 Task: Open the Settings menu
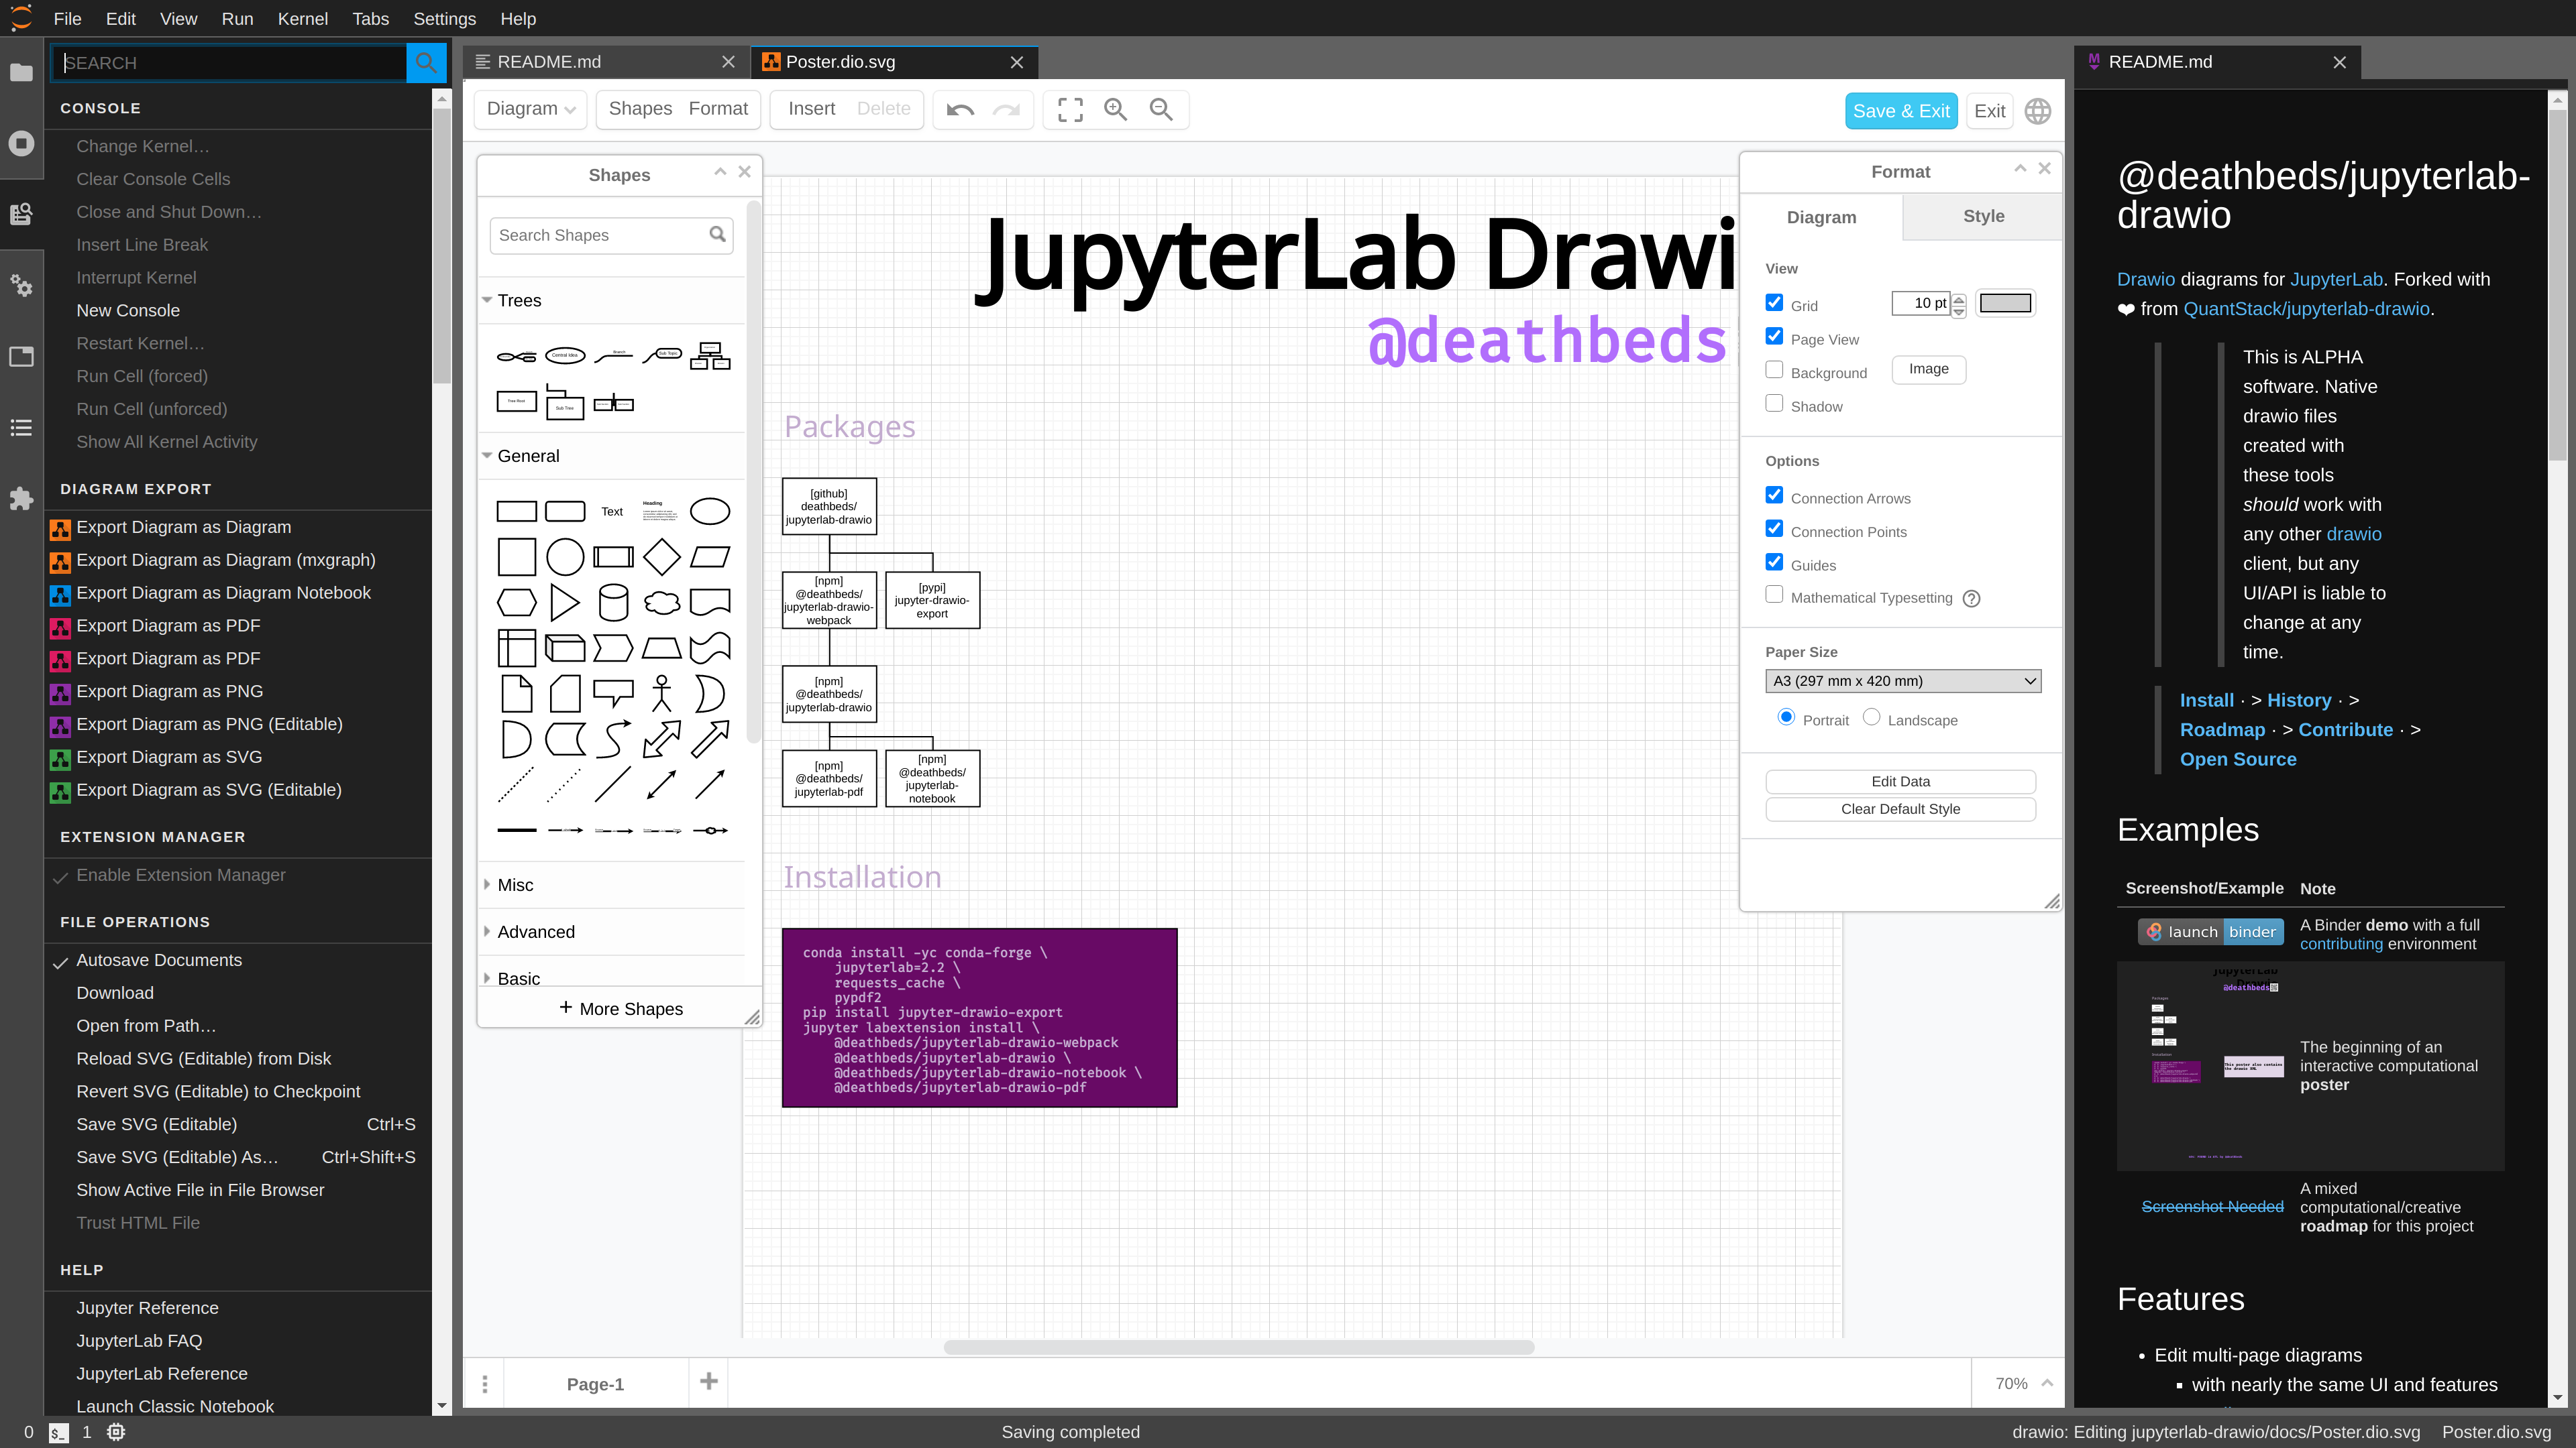444,19
